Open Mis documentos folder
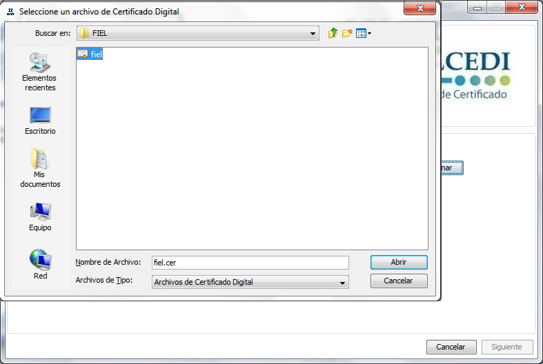This screenshot has width=543, height=364. (40, 168)
